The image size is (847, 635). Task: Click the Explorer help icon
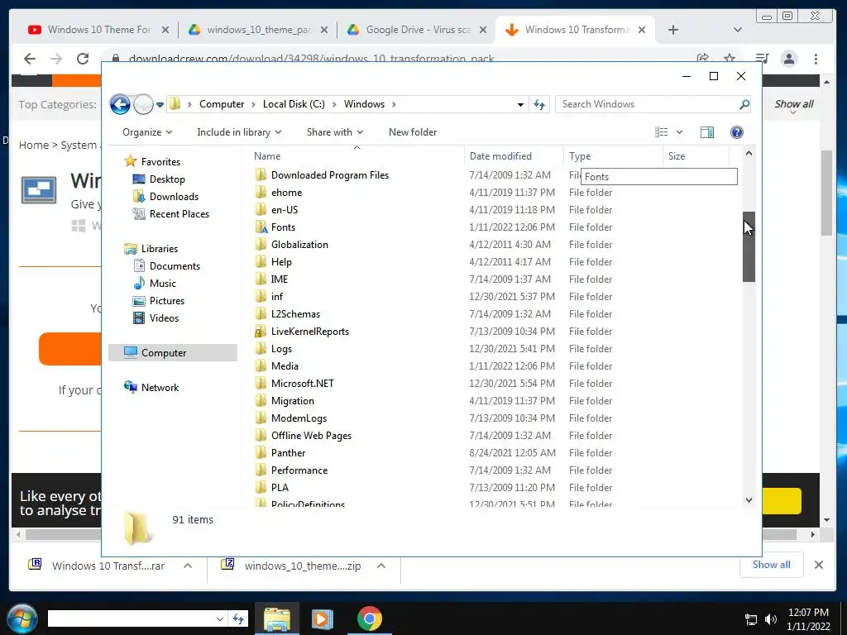tap(736, 132)
